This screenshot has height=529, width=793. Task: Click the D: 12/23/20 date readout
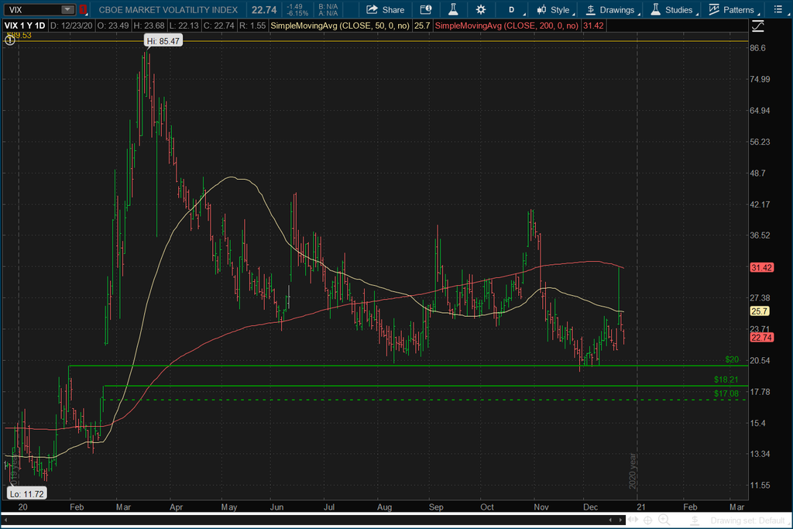(71, 26)
